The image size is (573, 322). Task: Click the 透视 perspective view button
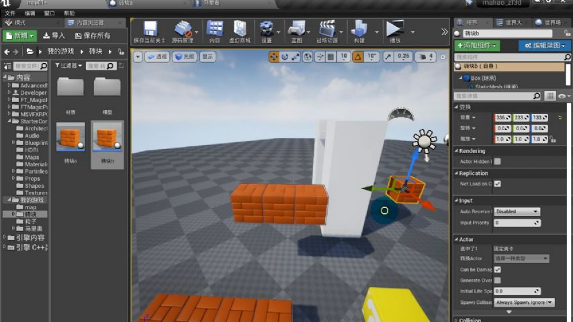click(x=157, y=56)
